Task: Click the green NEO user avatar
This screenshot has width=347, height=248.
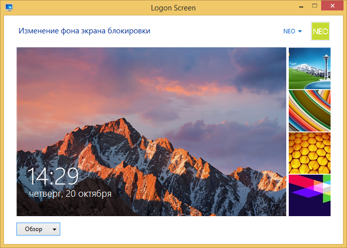Action: coord(320,31)
